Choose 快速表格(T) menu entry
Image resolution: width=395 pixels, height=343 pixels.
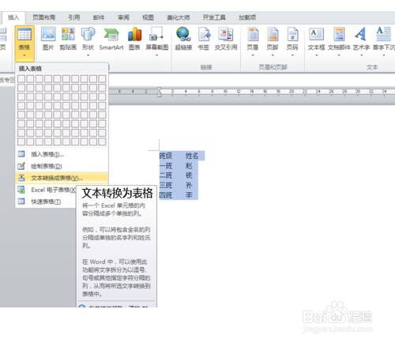click(x=46, y=202)
